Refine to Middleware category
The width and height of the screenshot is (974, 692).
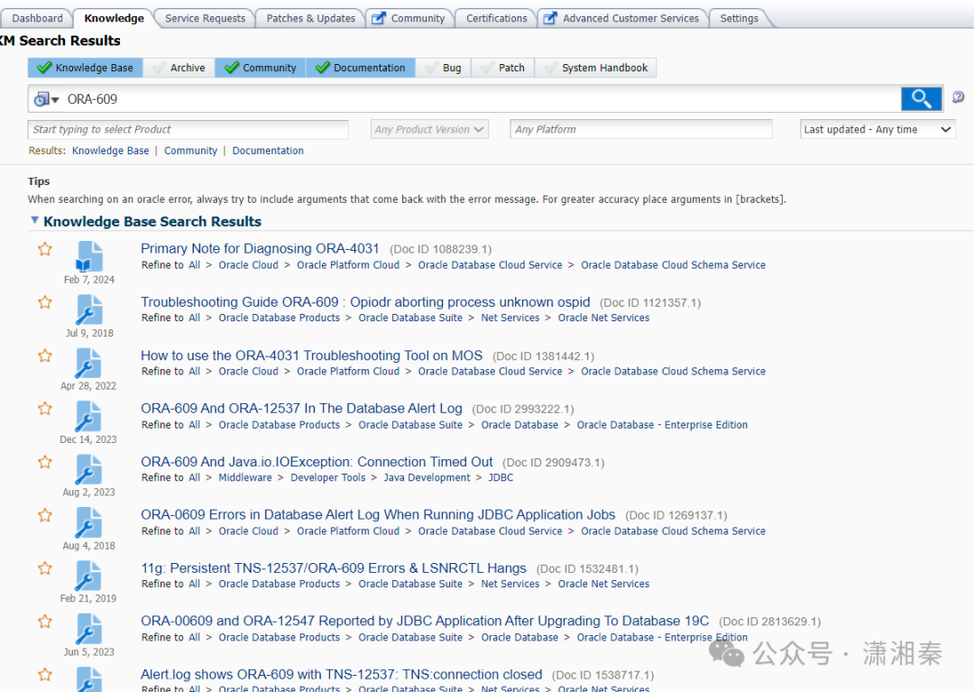click(245, 477)
